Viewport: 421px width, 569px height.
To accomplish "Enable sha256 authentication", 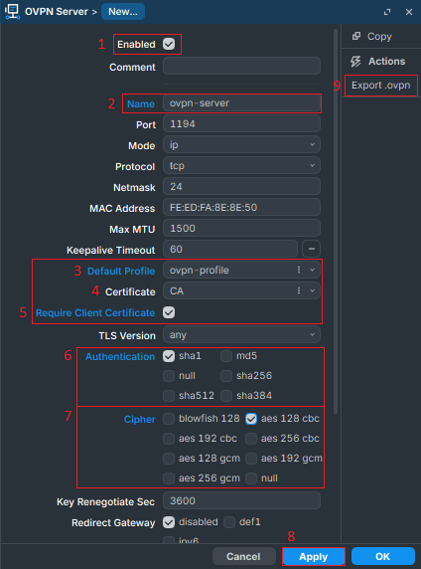I will tap(226, 376).
